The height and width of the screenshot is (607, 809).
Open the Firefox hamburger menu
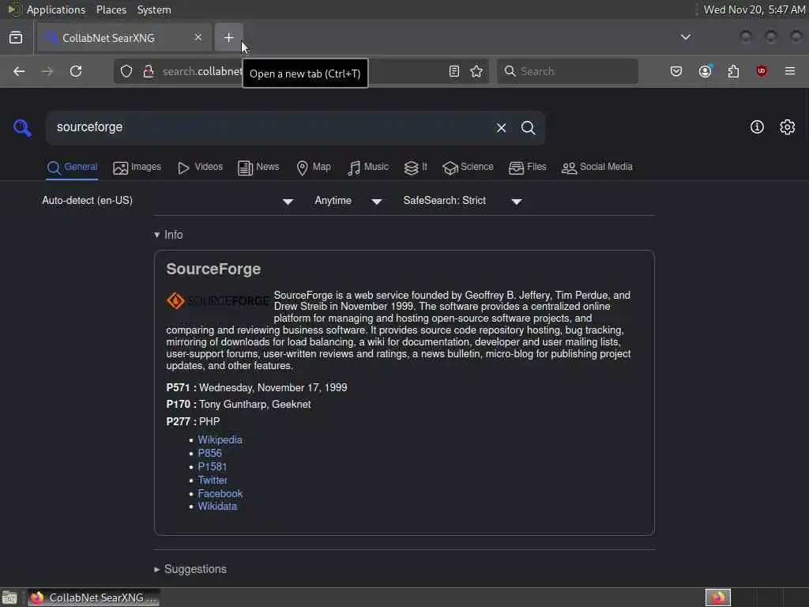click(790, 71)
